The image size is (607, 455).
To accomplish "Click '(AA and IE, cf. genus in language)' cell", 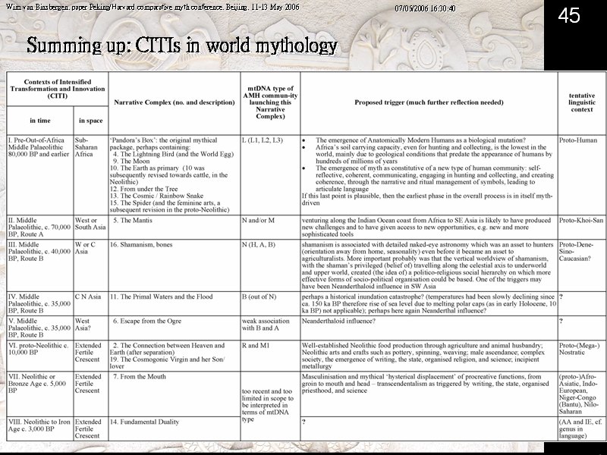I will click(x=580, y=428).
